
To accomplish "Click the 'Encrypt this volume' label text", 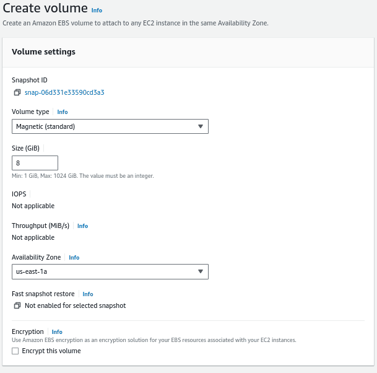I will pos(51,351).
